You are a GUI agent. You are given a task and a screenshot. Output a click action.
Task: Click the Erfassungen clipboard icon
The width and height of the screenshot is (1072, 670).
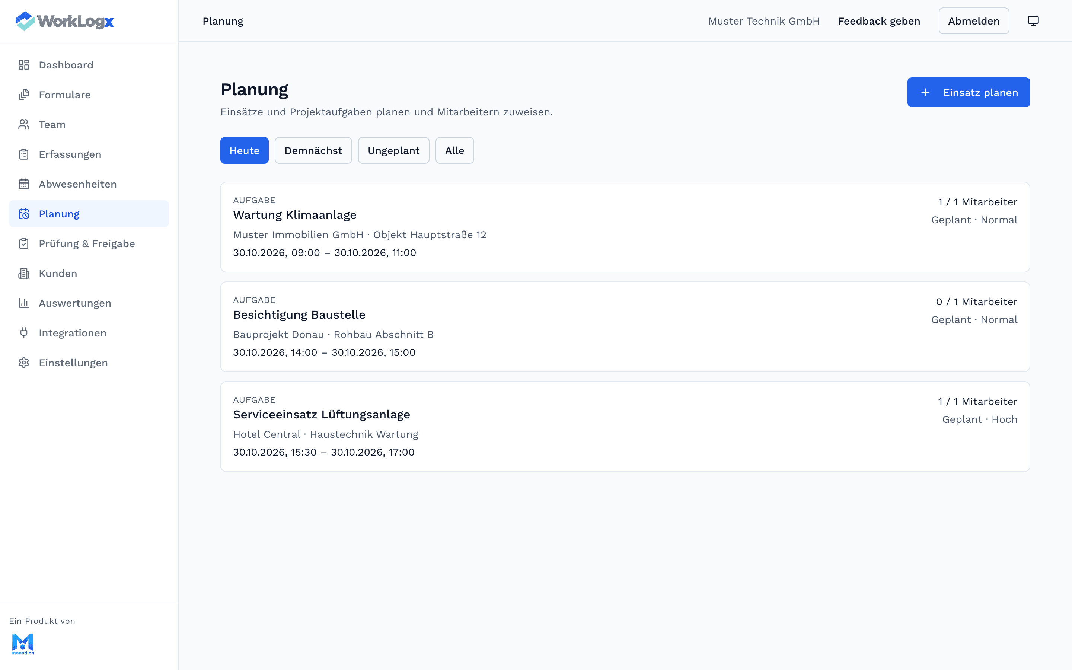click(24, 154)
